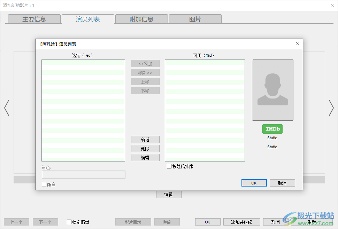Click the <<添加 add button

coord(145,63)
